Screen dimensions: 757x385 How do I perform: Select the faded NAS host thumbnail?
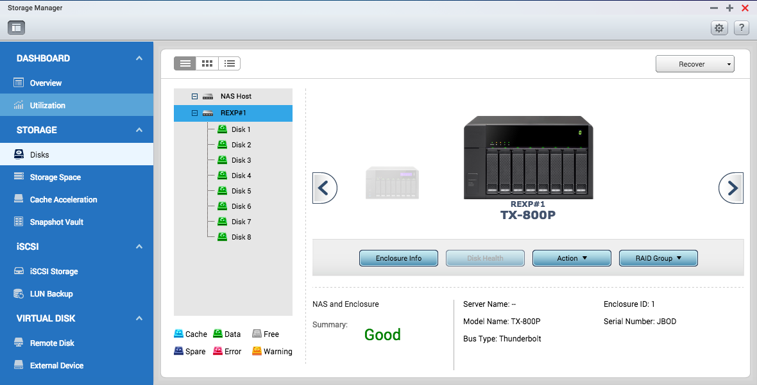[x=392, y=183]
